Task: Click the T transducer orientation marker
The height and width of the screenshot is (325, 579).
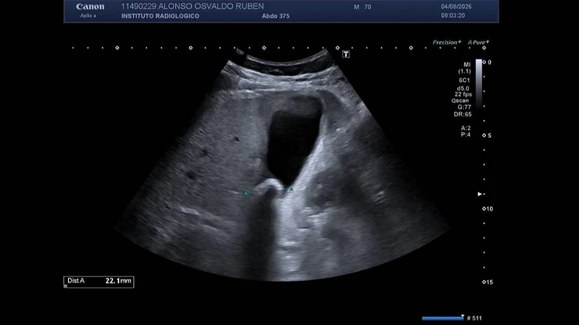Action: [x=346, y=54]
